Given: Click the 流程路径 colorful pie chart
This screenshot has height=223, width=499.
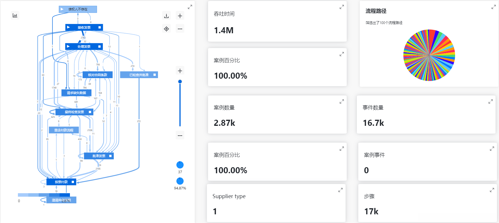Looking at the screenshot, I should click(x=429, y=55).
